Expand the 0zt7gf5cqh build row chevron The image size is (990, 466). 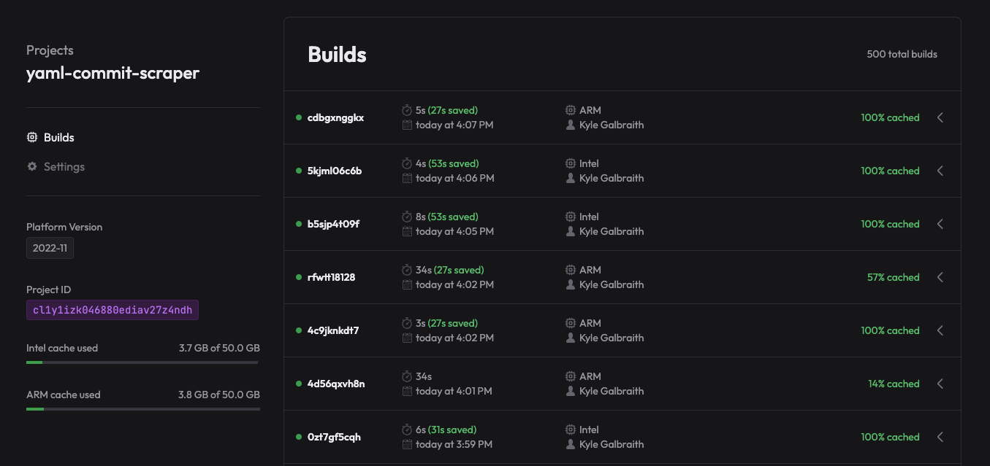(940, 437)
